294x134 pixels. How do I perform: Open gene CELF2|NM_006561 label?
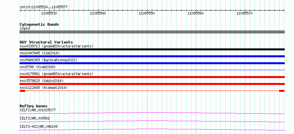click(35, 118)
